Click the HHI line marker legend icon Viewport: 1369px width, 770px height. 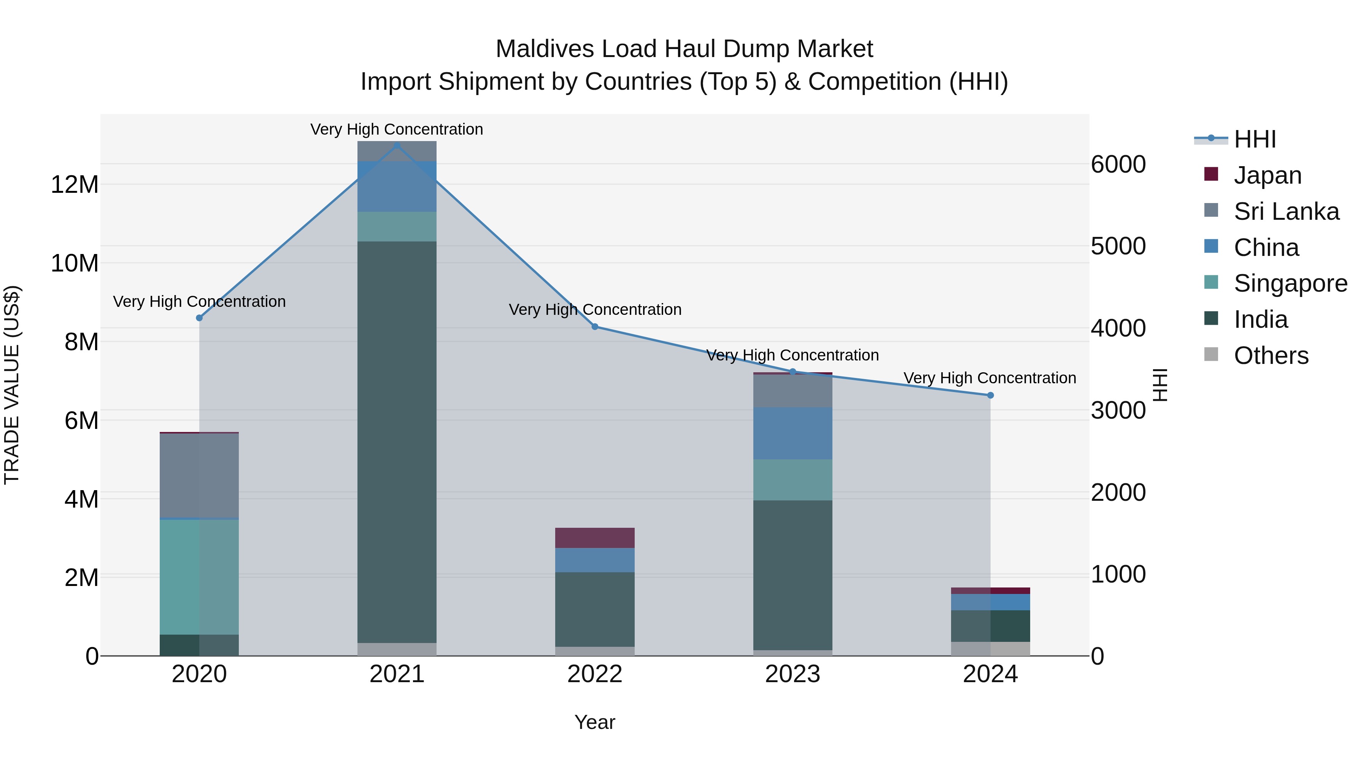tap(1211, 138)
